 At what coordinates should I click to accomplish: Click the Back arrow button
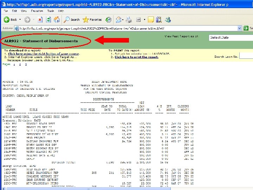(6, 20)
